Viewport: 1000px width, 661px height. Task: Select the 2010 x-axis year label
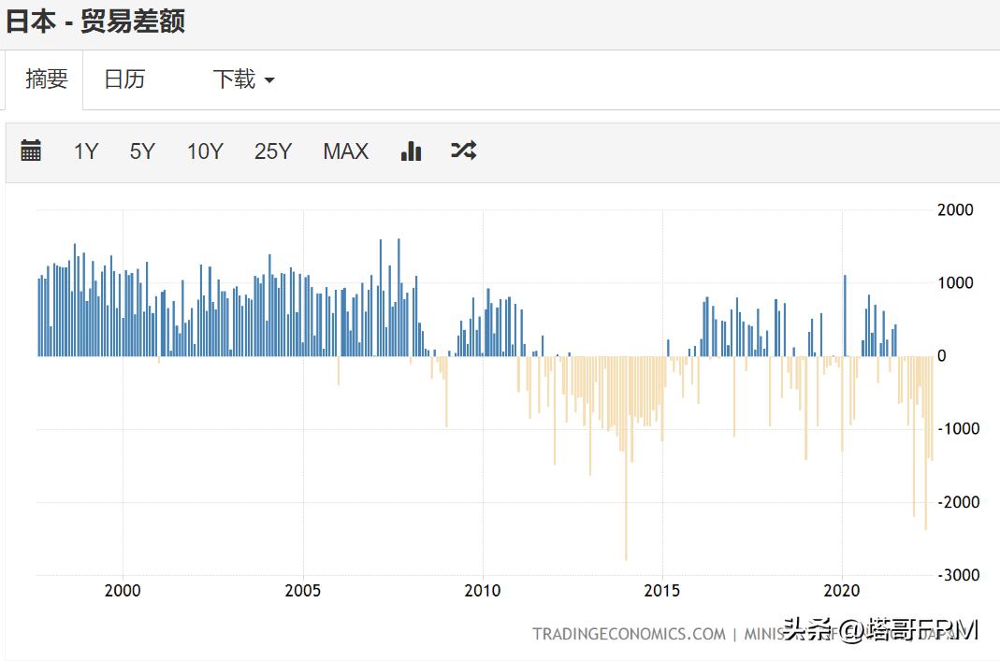[483, 590]
